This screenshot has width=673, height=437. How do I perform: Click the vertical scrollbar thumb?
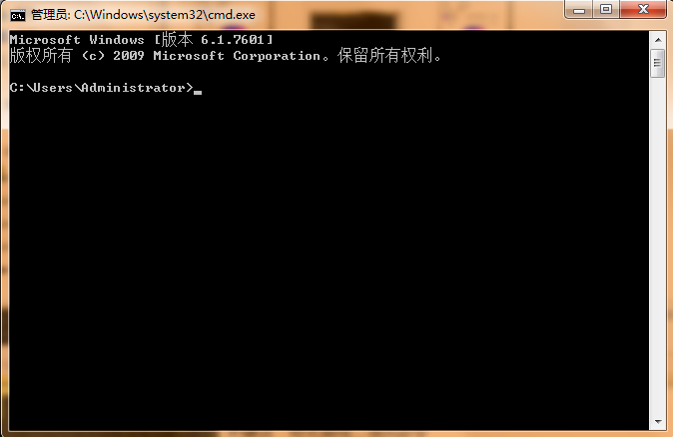658,63
